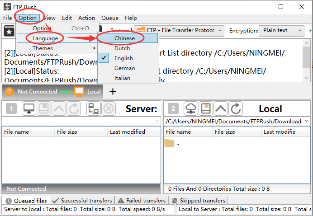Open bookmarks in the Local panel
This screenshot has width=313, height=216.
pyautogui.click(x=205, y=108)
